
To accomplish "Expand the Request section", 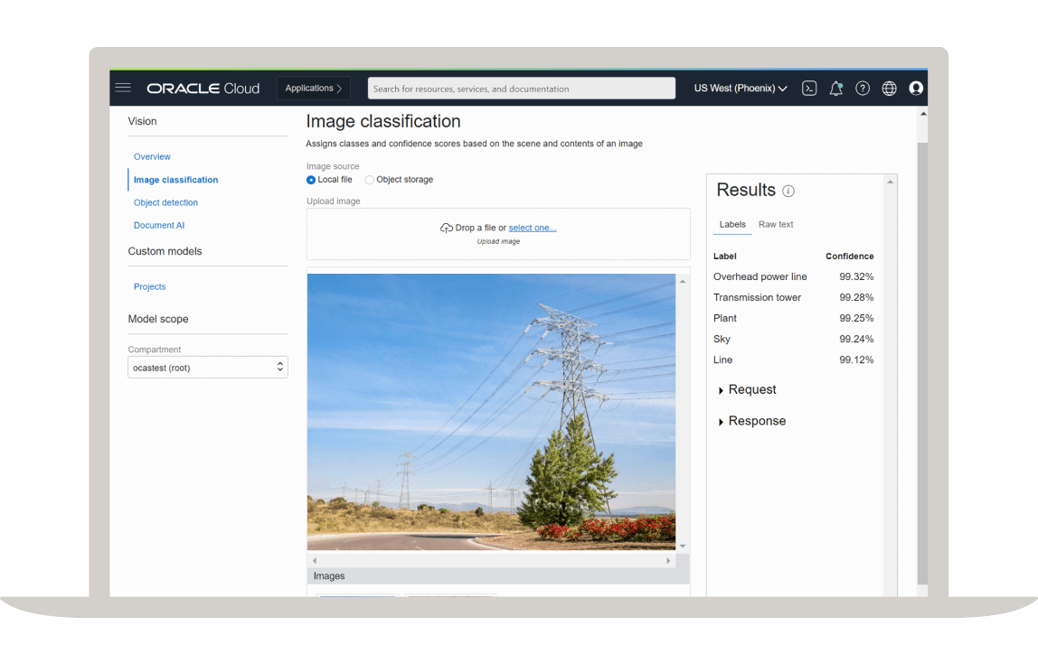I will tap(748, 389).
